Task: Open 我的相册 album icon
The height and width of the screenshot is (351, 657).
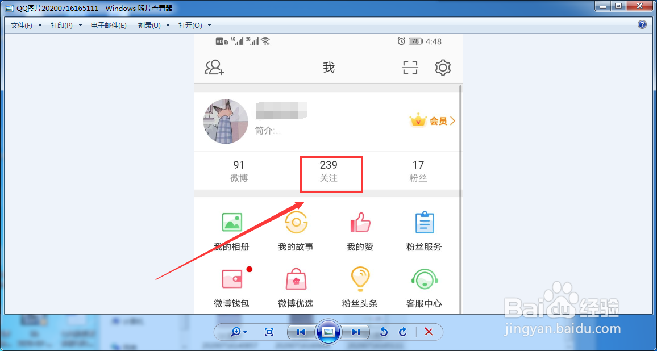Action: point(232,223)
